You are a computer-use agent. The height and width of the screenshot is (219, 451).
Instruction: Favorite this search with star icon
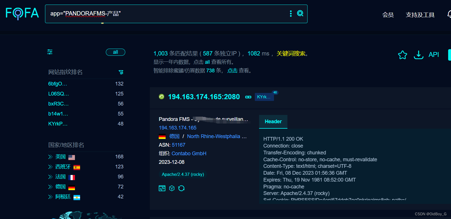(x=402, y=55)
